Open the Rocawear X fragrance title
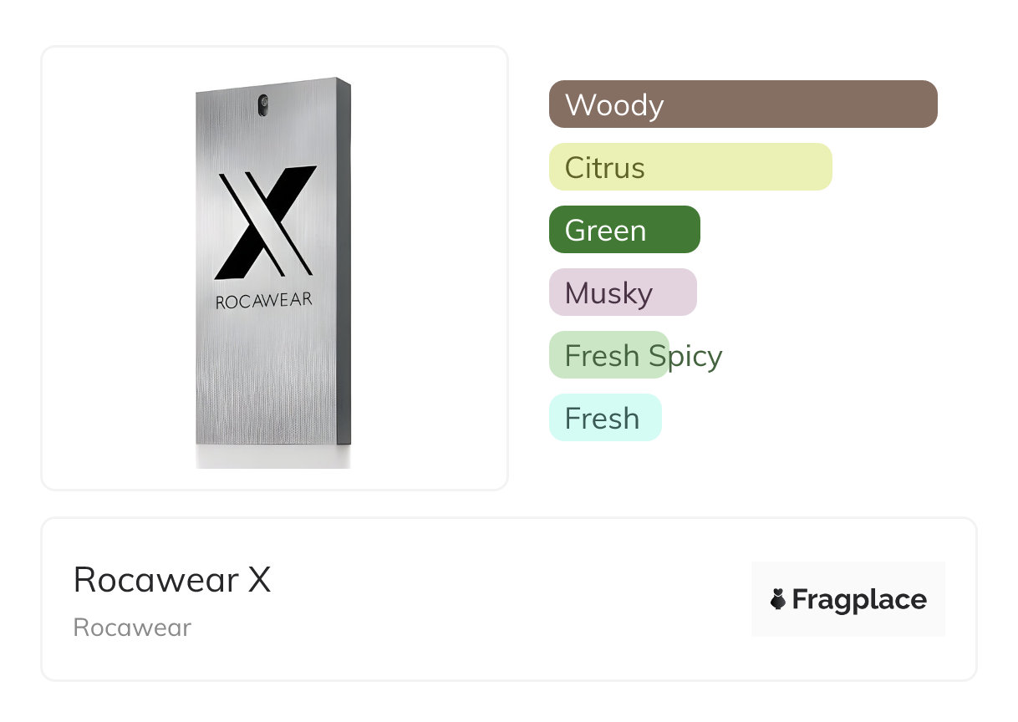The height and width of the screenshot is (722, 1018). tap(172, 580)
